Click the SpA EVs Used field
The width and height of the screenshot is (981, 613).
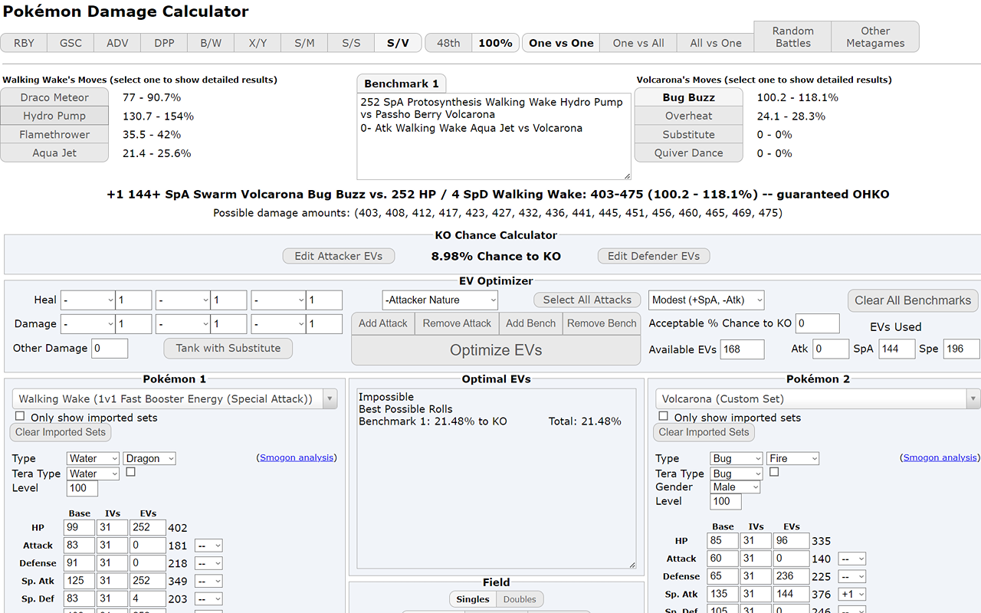[897, 349]
